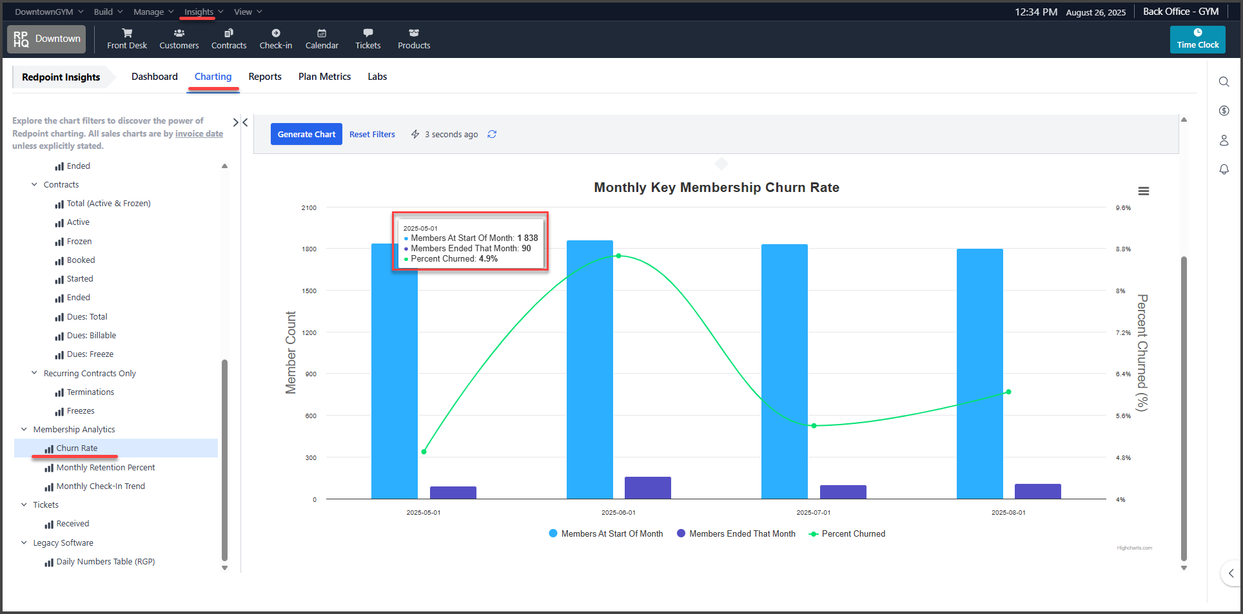Click the notifications bell icon
The height and width of the screenshot is (614, 1243).
[x=1224, y=169]
